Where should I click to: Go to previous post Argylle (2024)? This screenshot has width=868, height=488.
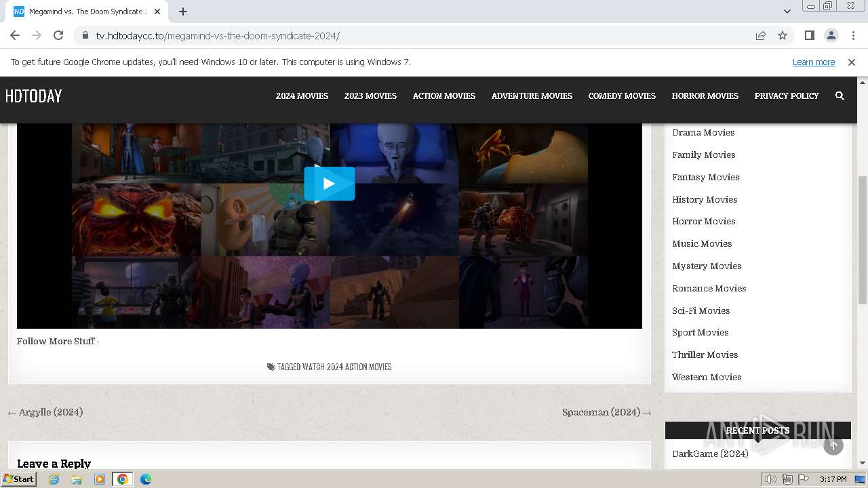(45, 412)
